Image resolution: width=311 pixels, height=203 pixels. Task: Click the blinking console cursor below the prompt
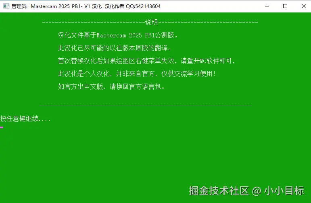pyautogui.click(x=2, y=127)
